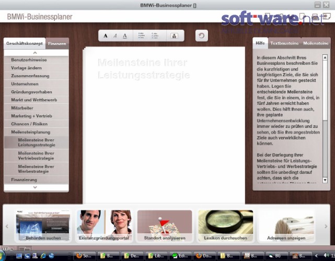Image resolution: width=335 pixels, height=261 pixels.
Task: Open the Benutzerhinweise section
Action: coord(36,60)
